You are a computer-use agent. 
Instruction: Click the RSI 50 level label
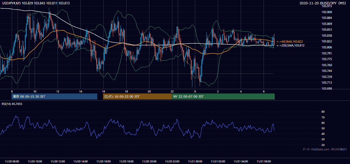coord(323,128)
